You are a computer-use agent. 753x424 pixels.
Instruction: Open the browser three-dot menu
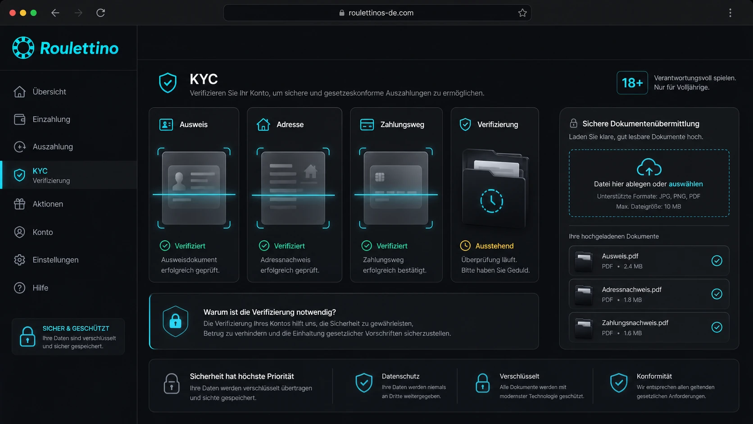click(730, 13)
